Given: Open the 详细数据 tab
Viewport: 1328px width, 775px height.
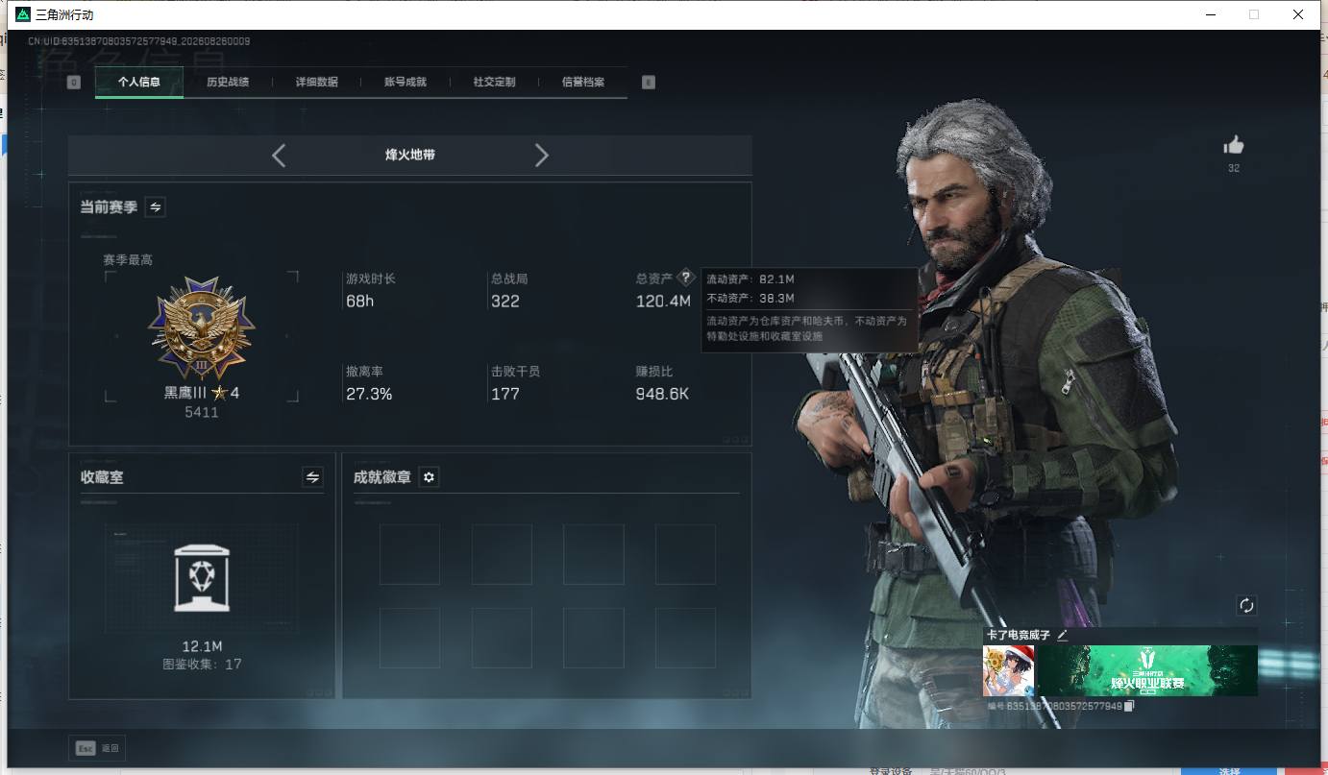Looking at the screenshot, I should (x=317, y=83).
